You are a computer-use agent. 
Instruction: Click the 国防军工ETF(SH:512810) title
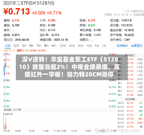pyautogui.click(x=29, y=3)
